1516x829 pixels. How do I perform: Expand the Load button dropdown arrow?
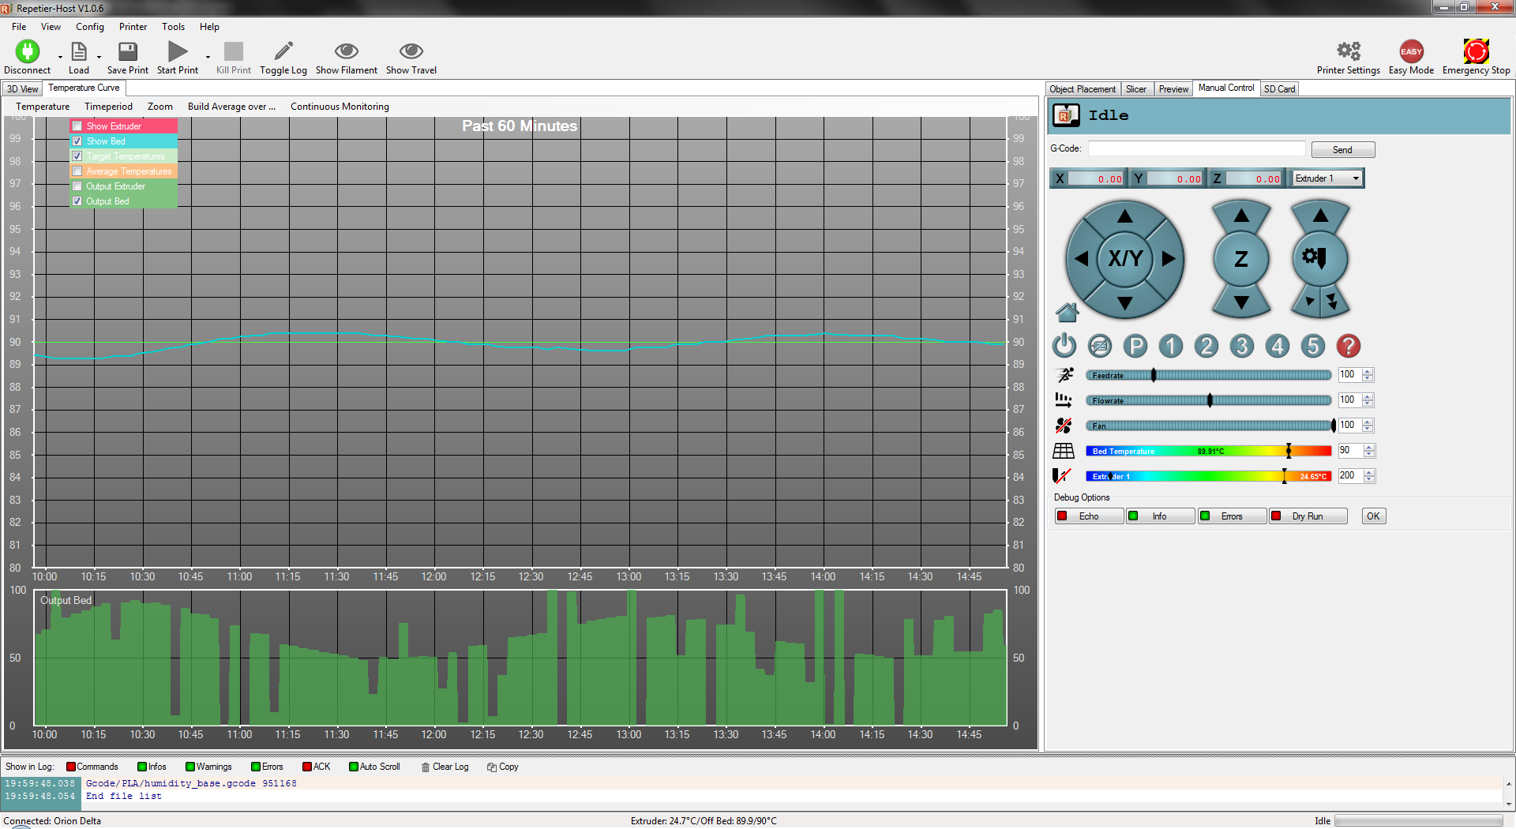(x=99, y=57)
